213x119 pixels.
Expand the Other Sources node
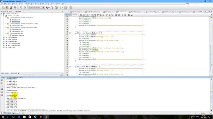4,40
